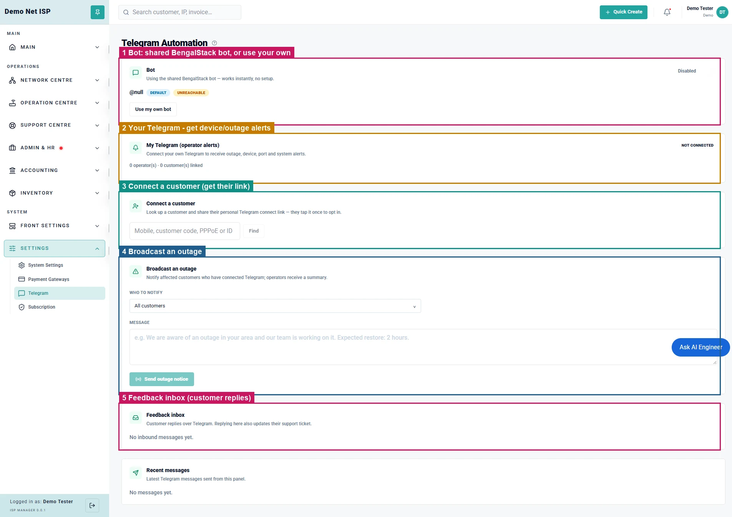
Task: Focus the global search field
Action: 180,12
